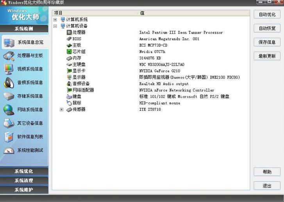
Task: Switch to 系统优化 section tab
Action: 24,171
